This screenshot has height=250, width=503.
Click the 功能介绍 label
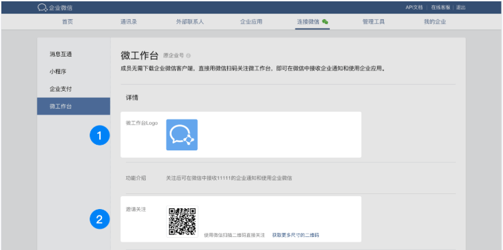(x=136, y=178)
